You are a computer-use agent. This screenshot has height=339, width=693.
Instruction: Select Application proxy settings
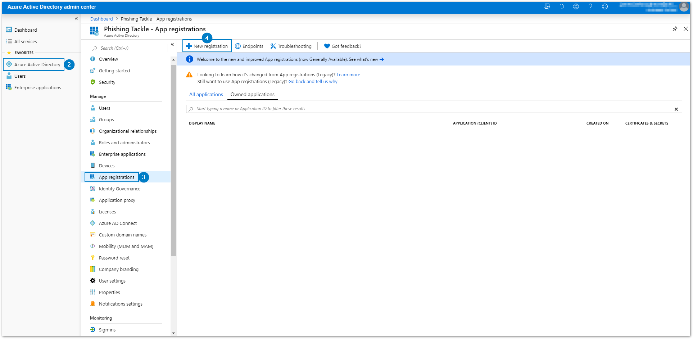click(116, 200)
